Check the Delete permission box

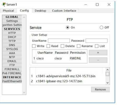[x=62, y=46]
